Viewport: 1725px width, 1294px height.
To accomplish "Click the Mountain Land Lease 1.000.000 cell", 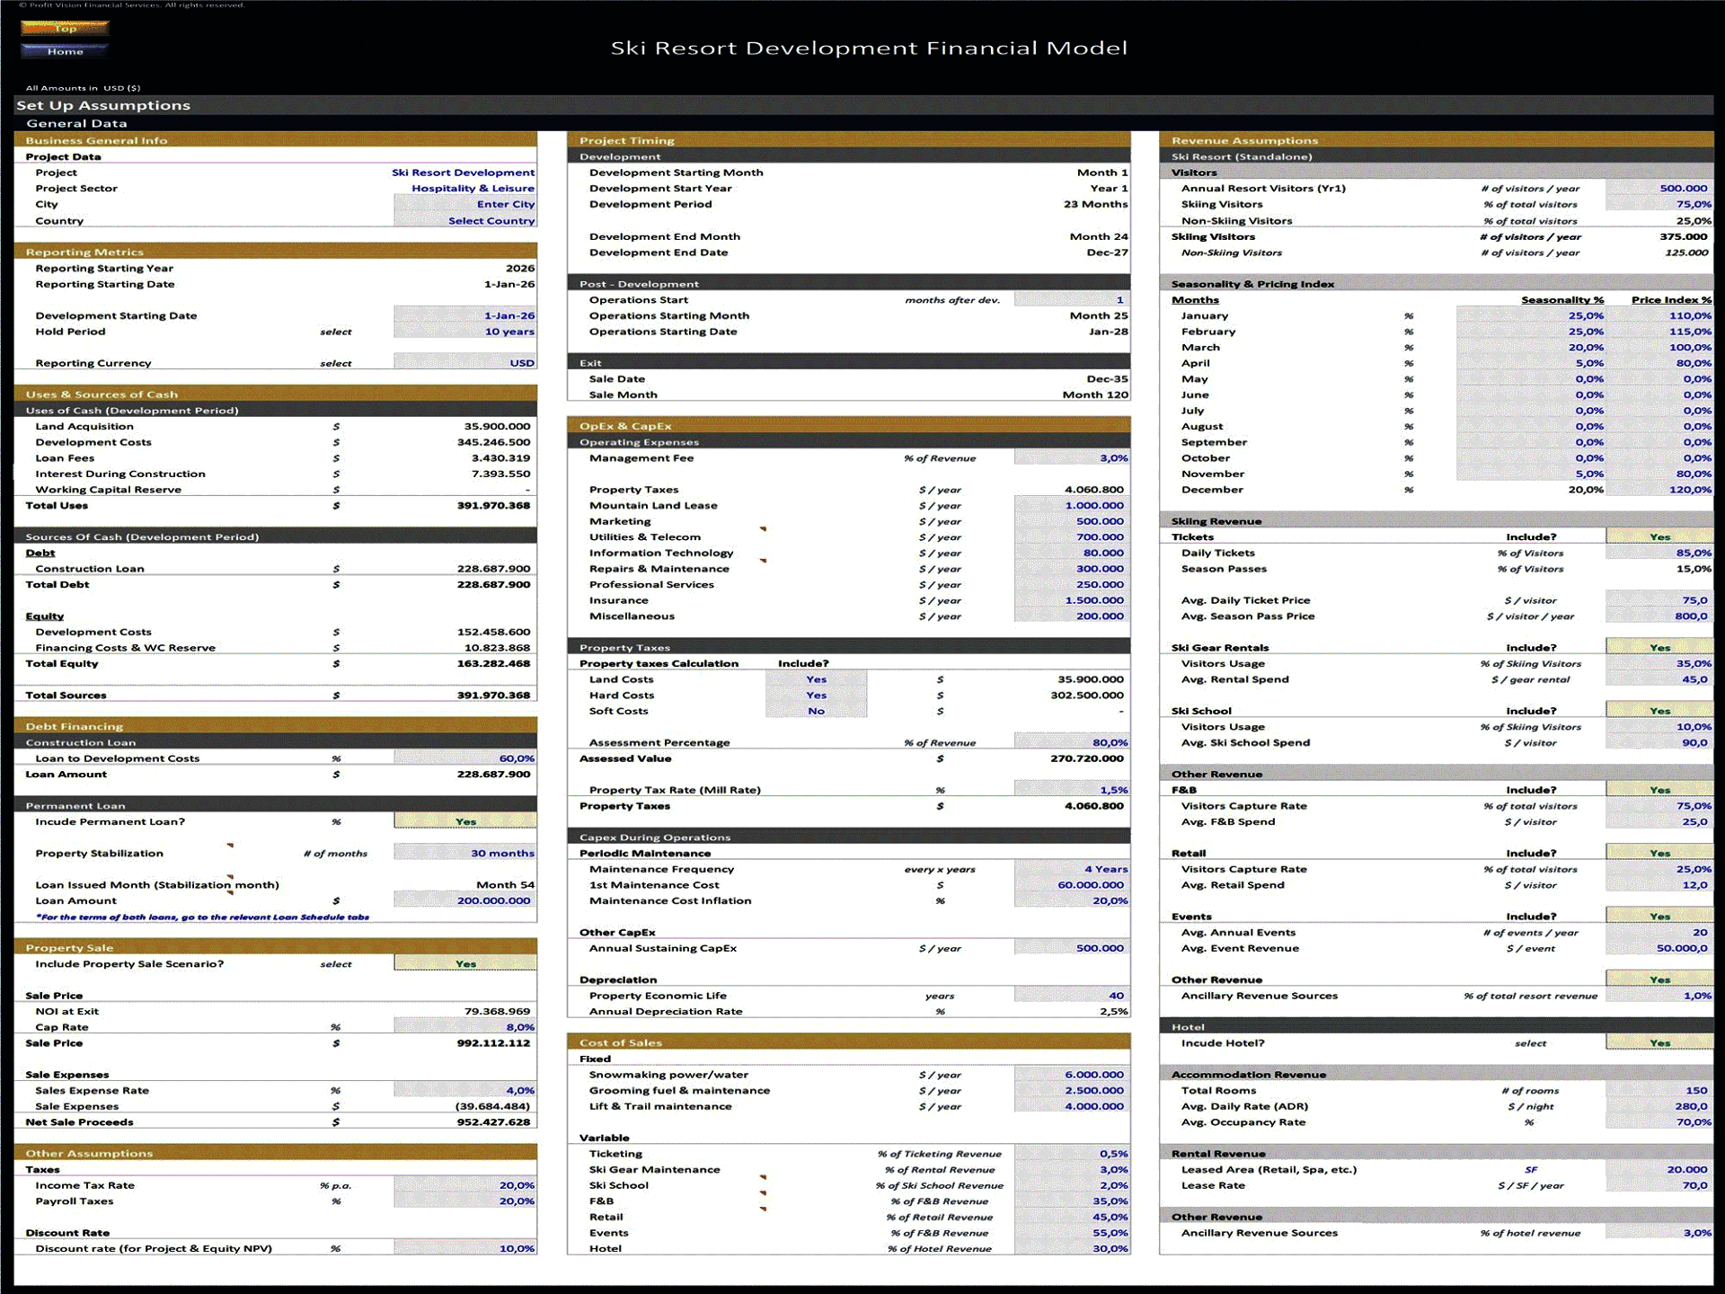I will (x=1072, y=506).
